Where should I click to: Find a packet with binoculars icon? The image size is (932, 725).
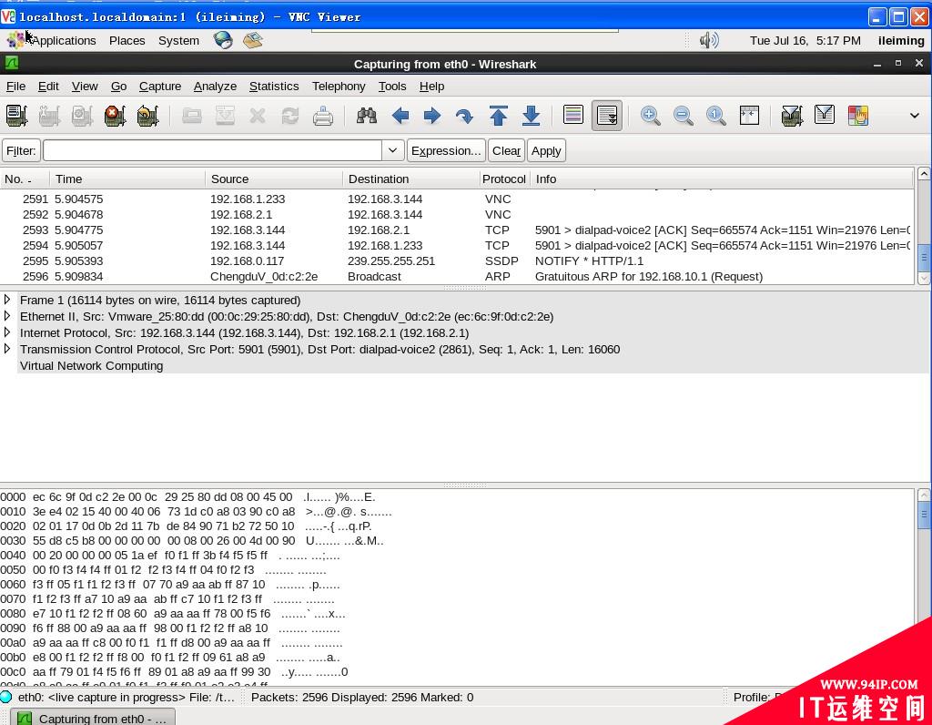pos(367,115)
